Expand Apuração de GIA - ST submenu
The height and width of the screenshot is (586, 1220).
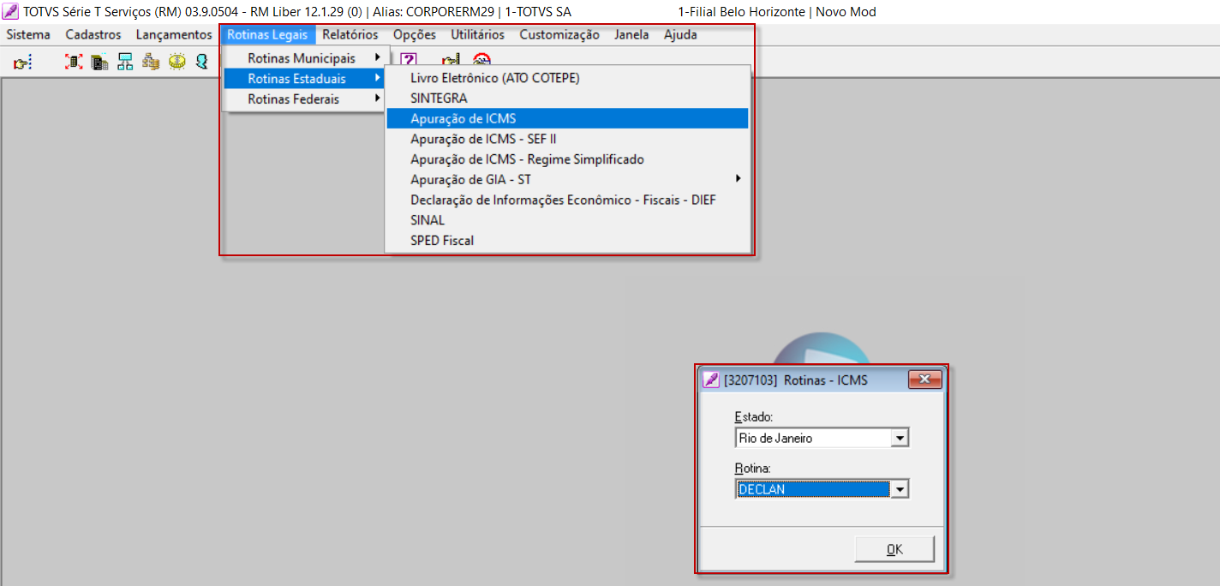(x=567, y=179)
